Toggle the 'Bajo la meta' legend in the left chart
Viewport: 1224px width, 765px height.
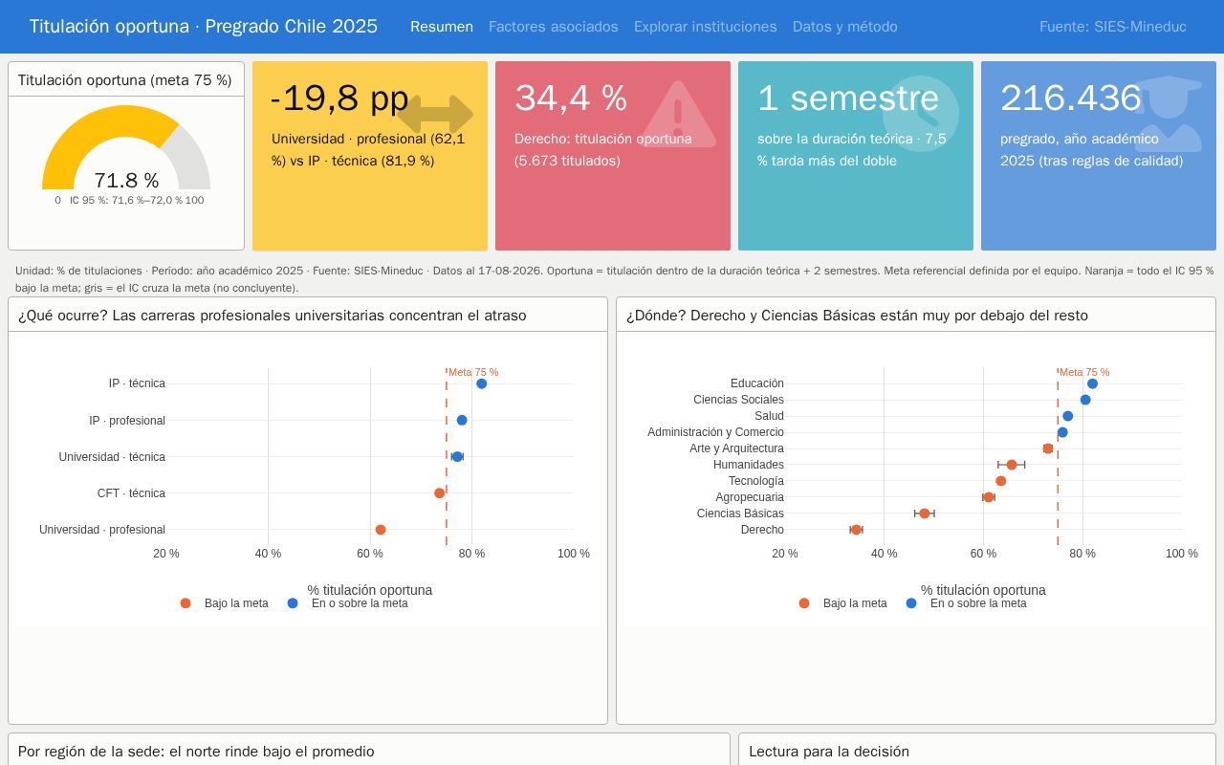pos(225,603)
